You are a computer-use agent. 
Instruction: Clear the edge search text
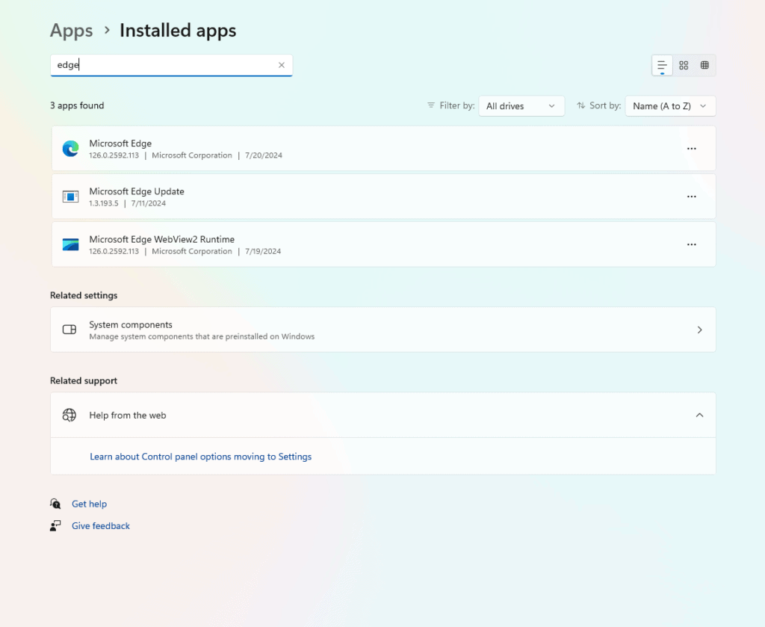tap(282, 65)
